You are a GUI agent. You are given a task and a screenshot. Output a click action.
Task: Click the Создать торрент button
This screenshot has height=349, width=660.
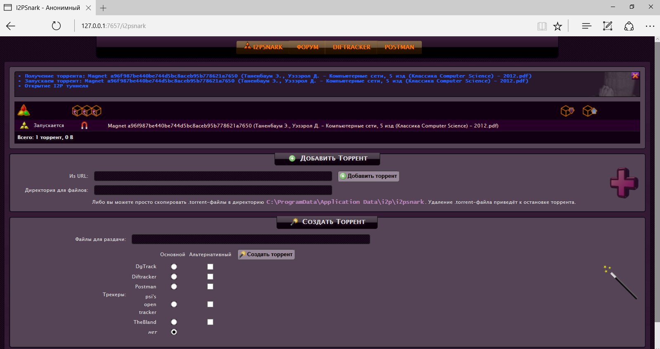point(266,255)
